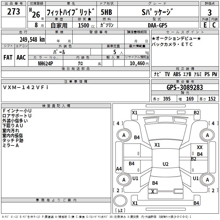
Task: Click the bottom-left wheel circle marked A
Action: 124,180
